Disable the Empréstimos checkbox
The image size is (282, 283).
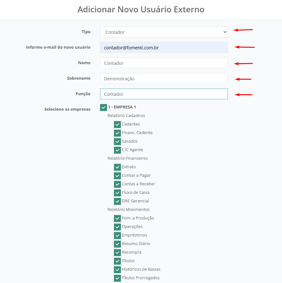pyautogui.click(x=117, y=235)
